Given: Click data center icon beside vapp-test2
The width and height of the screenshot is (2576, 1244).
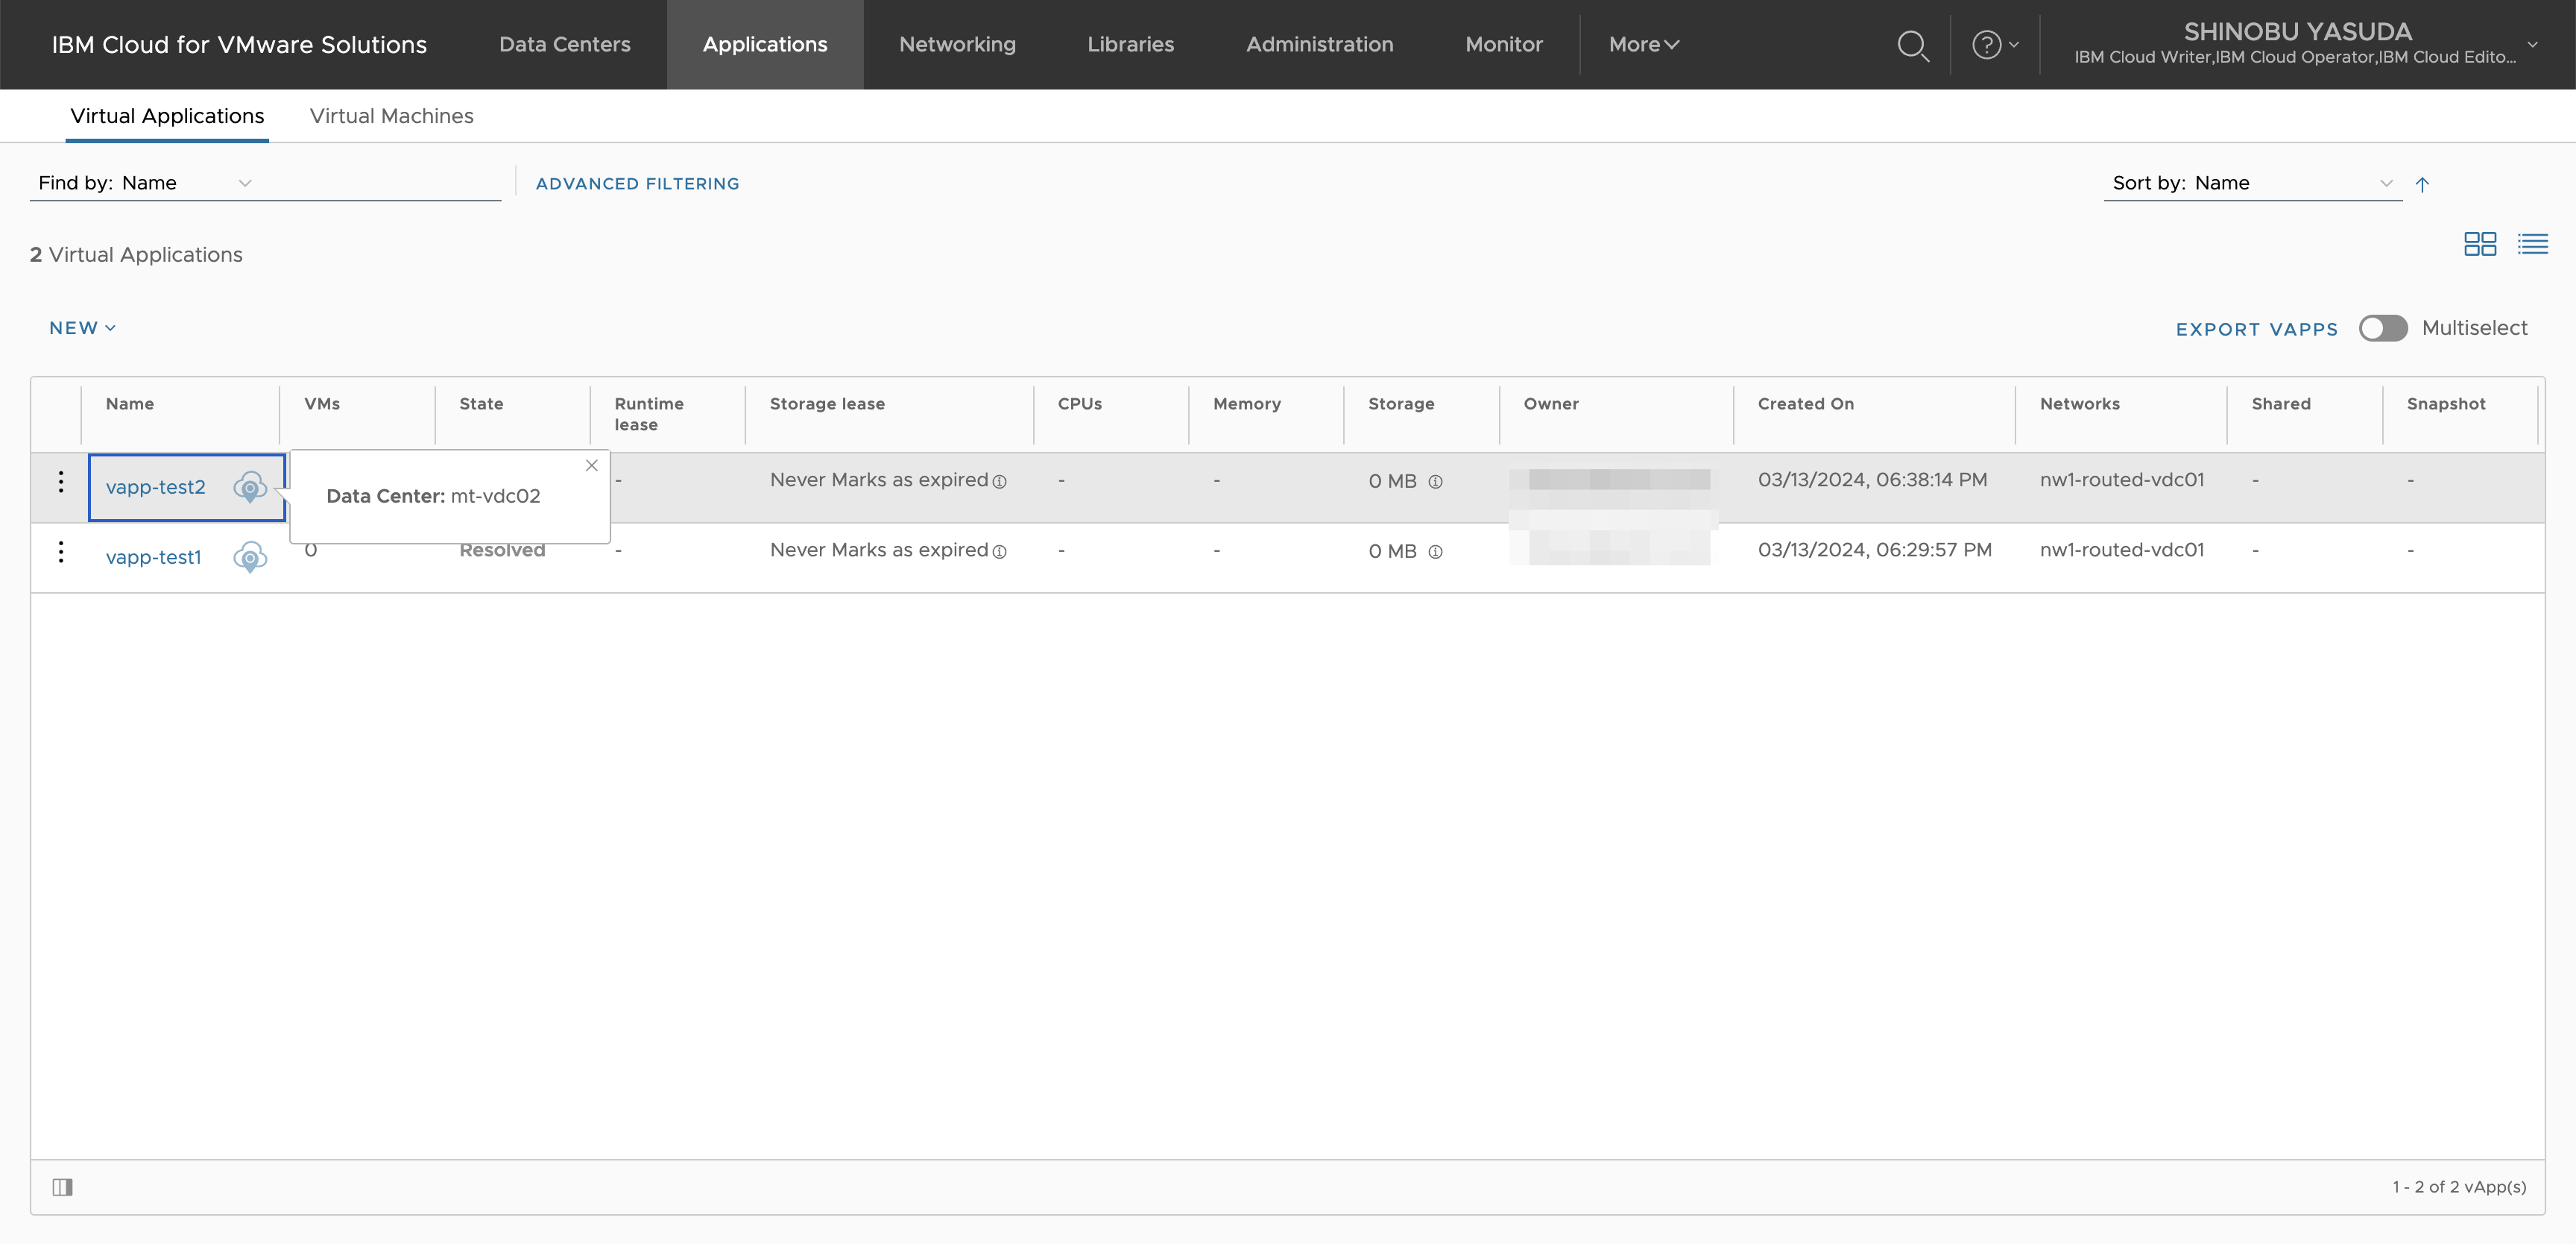Looking at the screenshot, I should (250, 488).
